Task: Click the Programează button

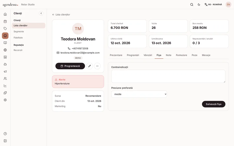Action: point(70,66)
